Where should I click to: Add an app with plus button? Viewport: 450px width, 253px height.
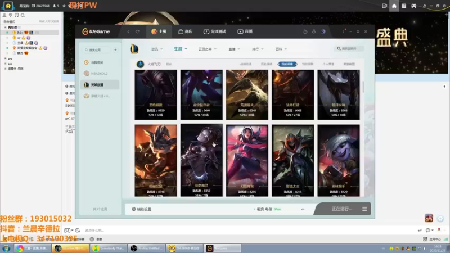tap(115, 50)
